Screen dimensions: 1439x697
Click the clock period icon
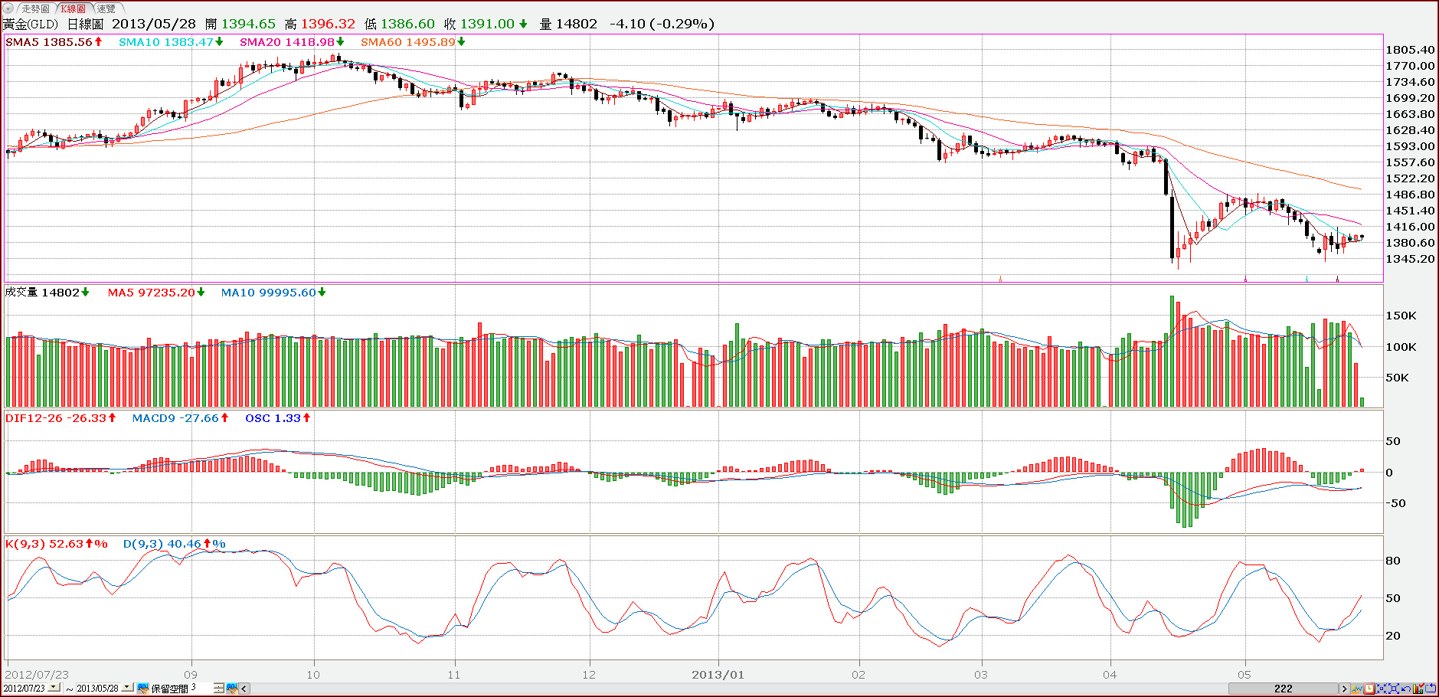[1369, 689]
